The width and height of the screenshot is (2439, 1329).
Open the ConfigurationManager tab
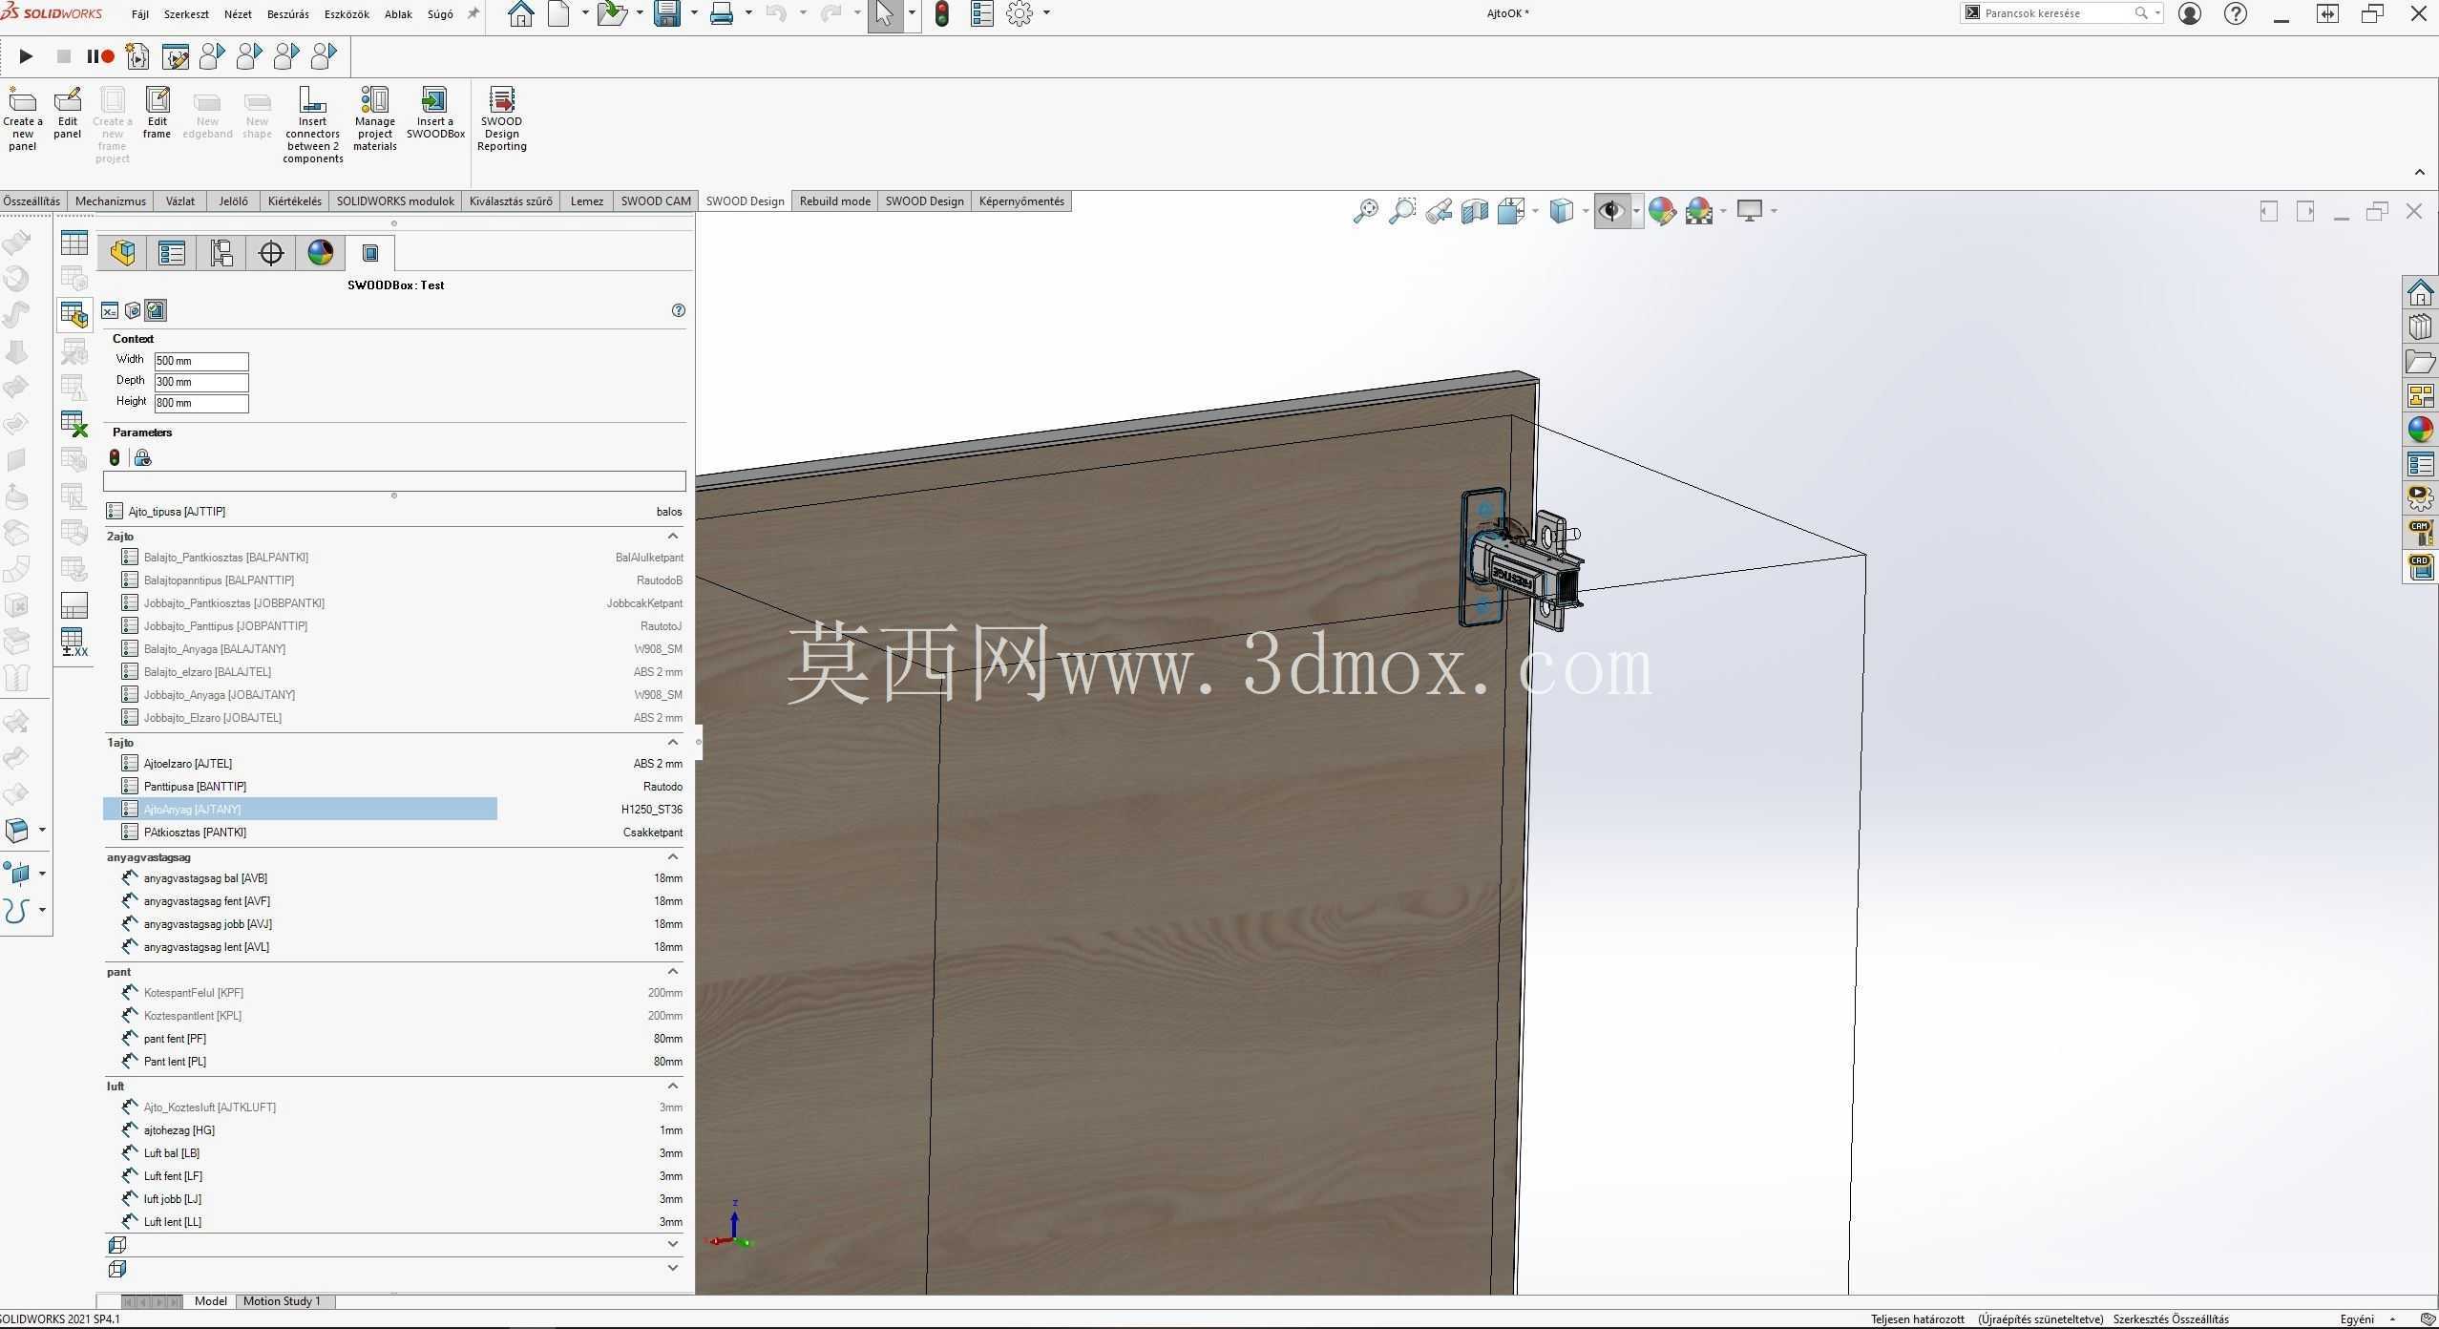221,253
